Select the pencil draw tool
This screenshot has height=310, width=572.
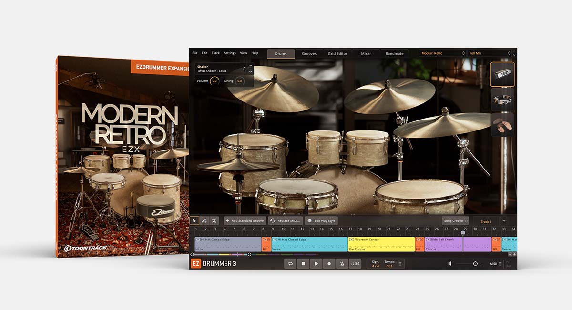click(x=204, y=220)
